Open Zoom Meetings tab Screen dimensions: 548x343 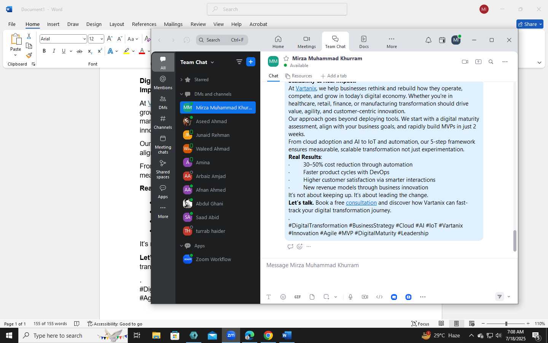pos(307,42)
